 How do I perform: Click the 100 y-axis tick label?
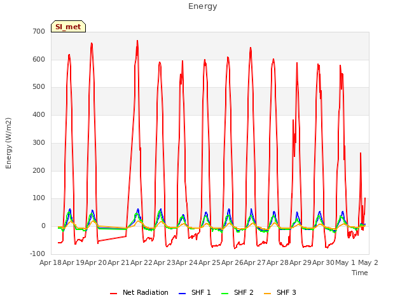[x=39, y=198]
